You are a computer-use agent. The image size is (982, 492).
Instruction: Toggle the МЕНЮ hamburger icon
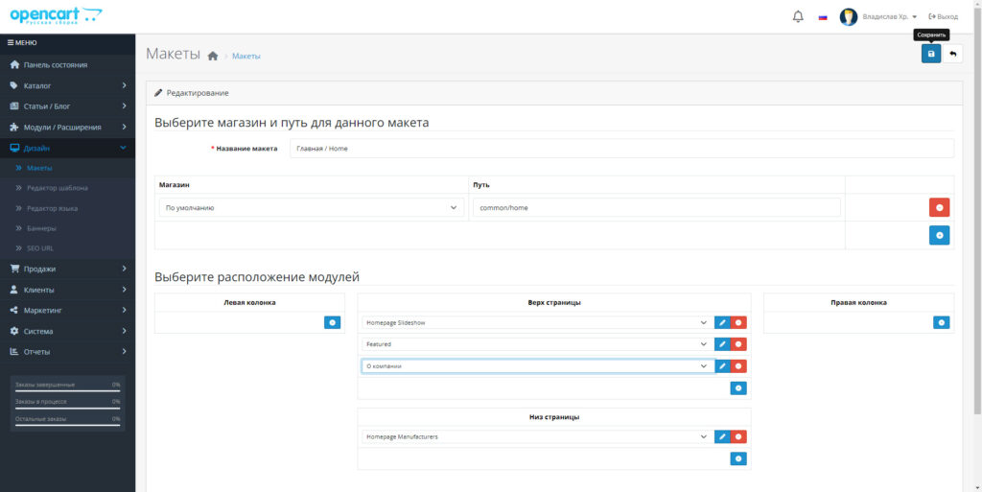(10, 42)
